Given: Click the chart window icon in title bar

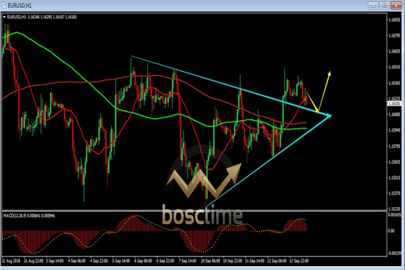Looking at the screenshot, I should (x=5, y=5).
